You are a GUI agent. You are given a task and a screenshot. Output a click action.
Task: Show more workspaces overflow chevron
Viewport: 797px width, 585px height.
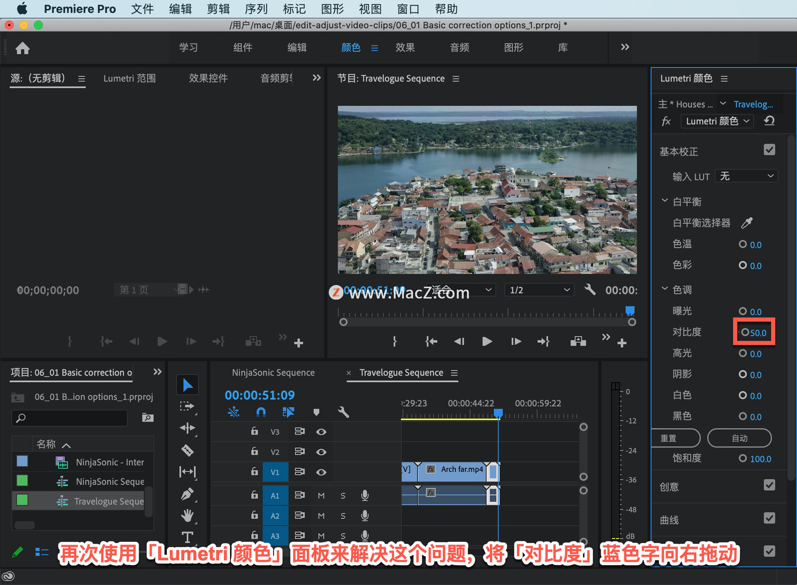click(625, 47)
